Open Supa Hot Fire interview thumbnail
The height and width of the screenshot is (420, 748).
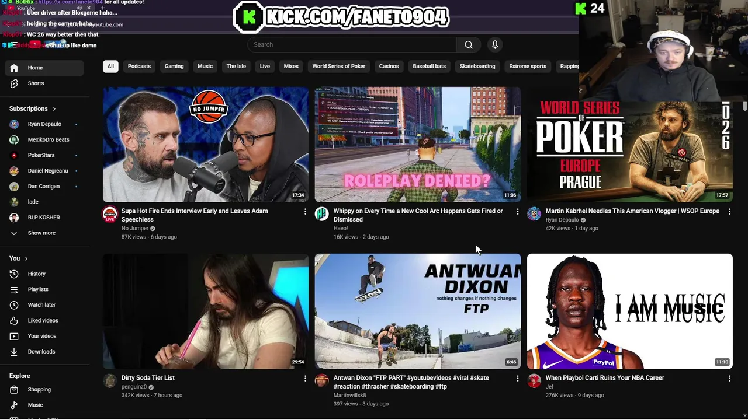(206, 145)
